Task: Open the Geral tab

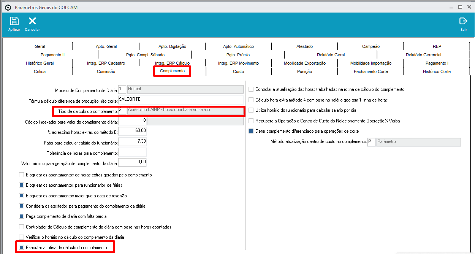Action: click(40, 46)
